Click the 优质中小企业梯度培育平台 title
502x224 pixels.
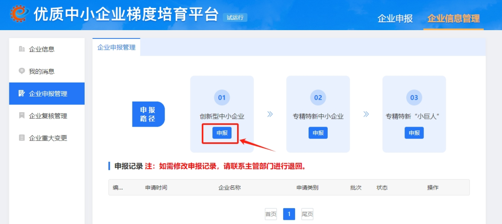[126, 14]
